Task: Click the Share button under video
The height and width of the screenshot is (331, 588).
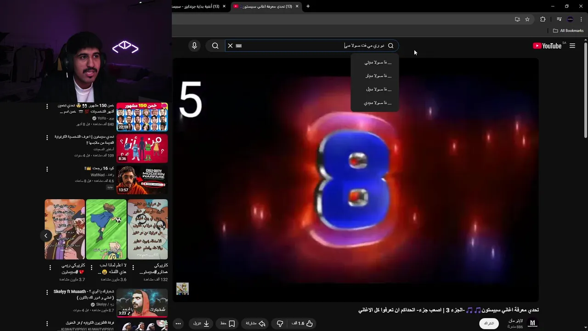Action: coord(255,324)
